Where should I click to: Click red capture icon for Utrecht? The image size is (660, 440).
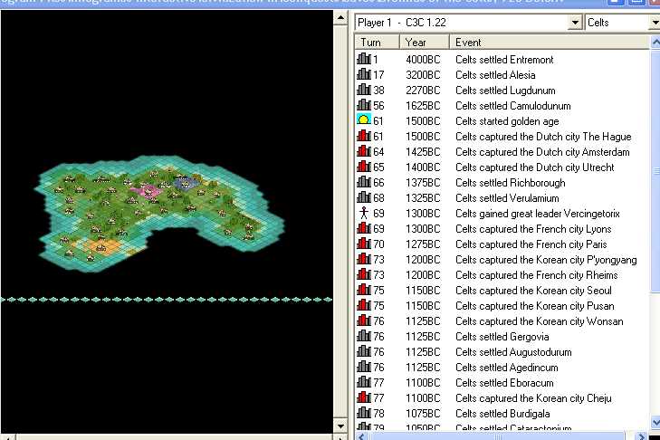tap(364, 167)
